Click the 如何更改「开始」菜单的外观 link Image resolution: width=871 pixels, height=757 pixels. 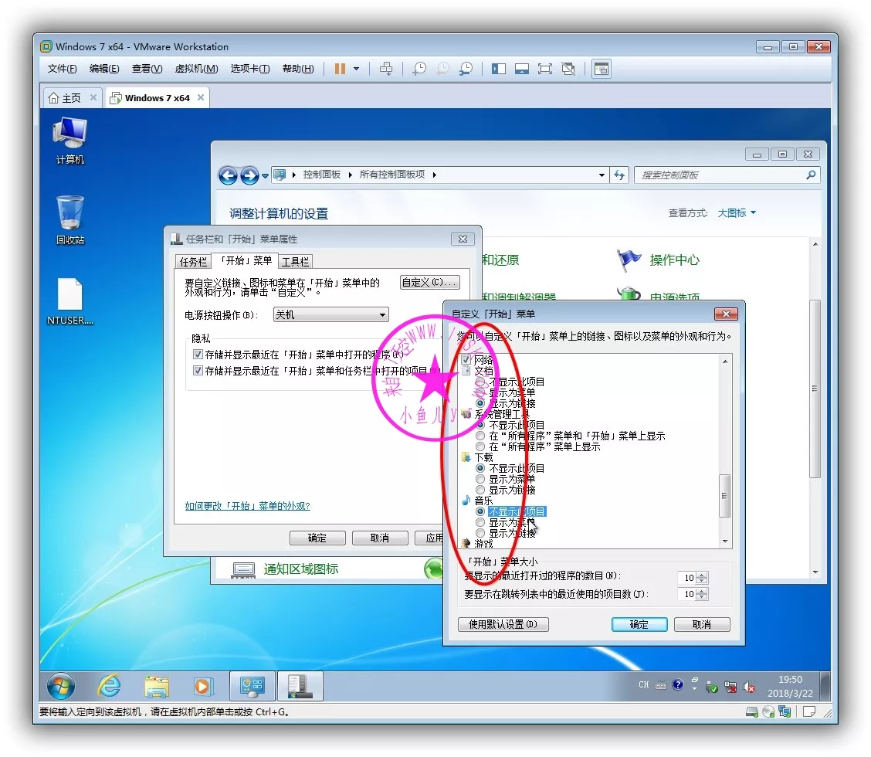(247, 506)
